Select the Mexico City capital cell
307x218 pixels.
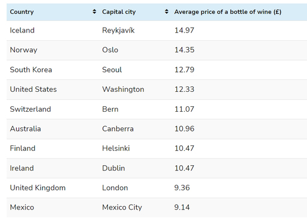(122, 208)
